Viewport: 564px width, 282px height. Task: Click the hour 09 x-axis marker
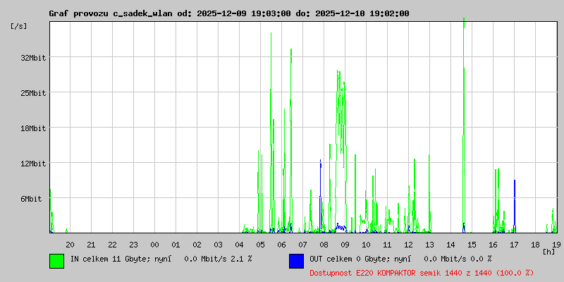tap(345, 245)
